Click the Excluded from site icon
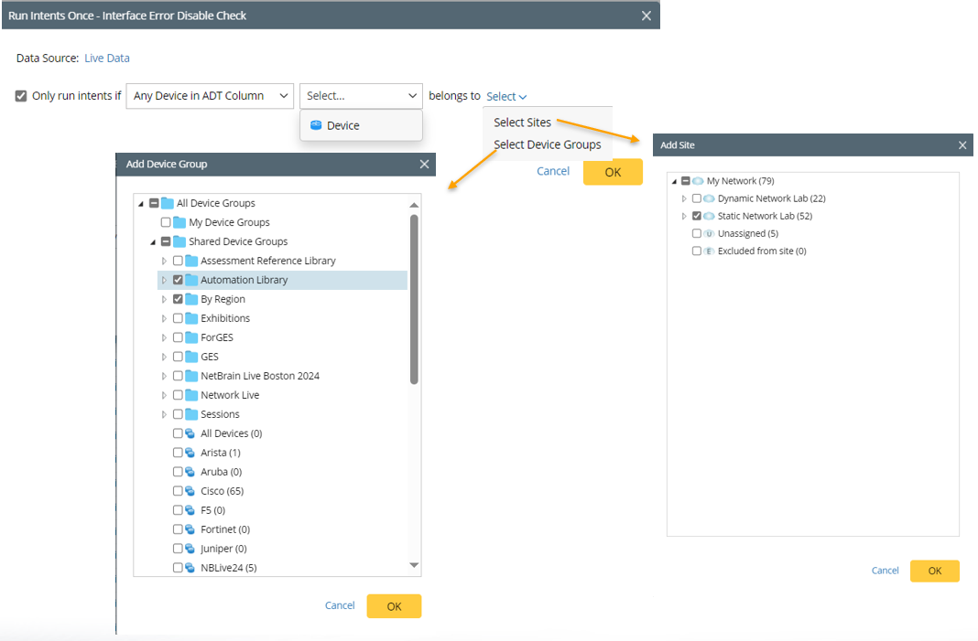 [710, 251]
